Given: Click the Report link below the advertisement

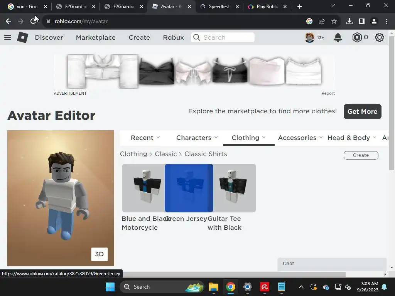Looking at the screenshot, I should point(328,93).
